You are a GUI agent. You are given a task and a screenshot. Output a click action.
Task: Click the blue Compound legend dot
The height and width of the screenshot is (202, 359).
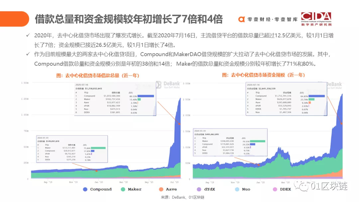(x=85, y=189)
